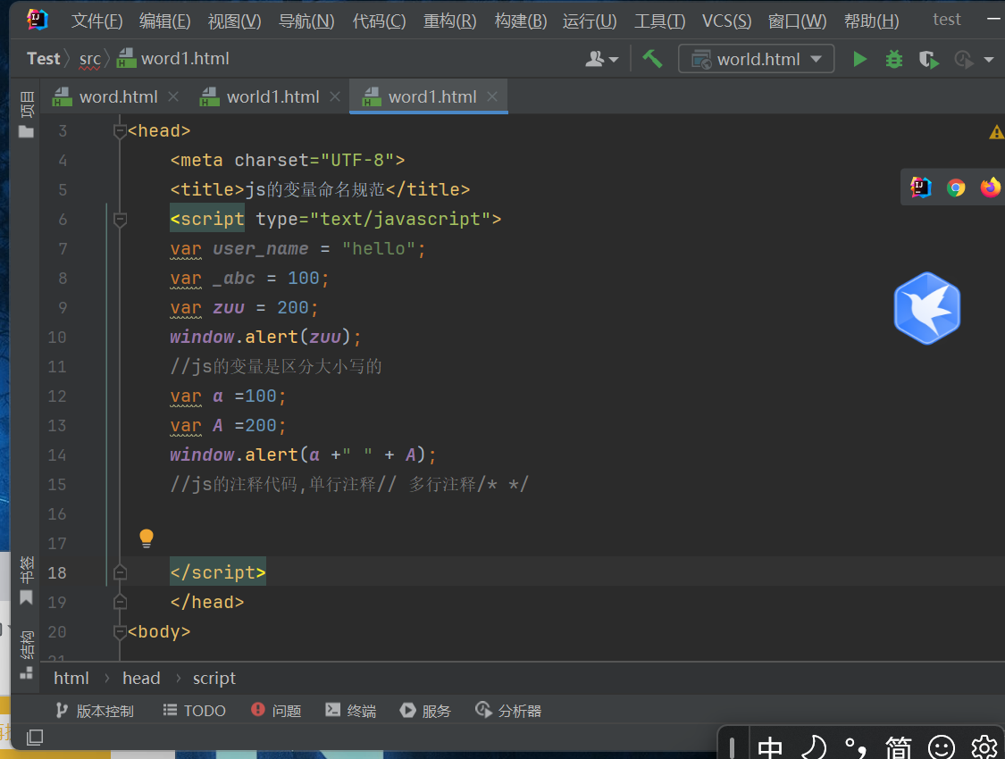Open the 代码(C) menu
The height and width of the screenshot is (759, 1005).
379,21
